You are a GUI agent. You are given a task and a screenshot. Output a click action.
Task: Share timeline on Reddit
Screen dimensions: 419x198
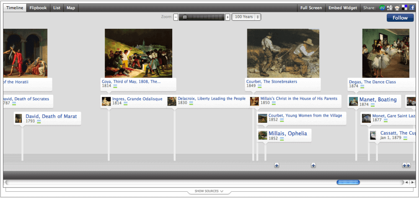point(397,8)
